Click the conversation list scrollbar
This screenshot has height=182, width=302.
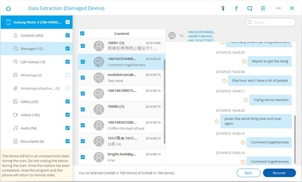tap(164, 101)
